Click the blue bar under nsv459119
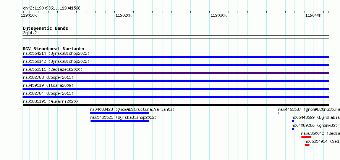The height and width of the screenshot is (160, 340). pyautogui.click(x=176, y=89)
